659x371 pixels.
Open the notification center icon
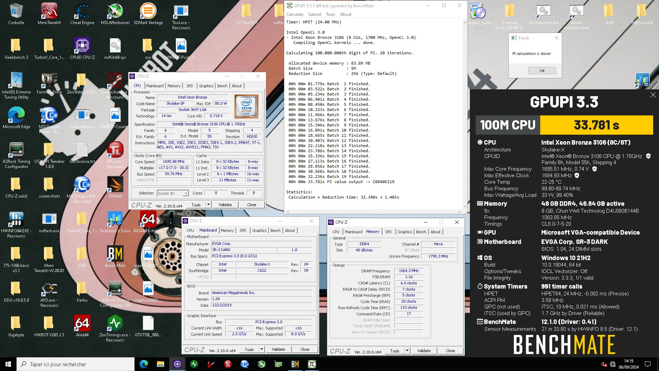(648, 364)
